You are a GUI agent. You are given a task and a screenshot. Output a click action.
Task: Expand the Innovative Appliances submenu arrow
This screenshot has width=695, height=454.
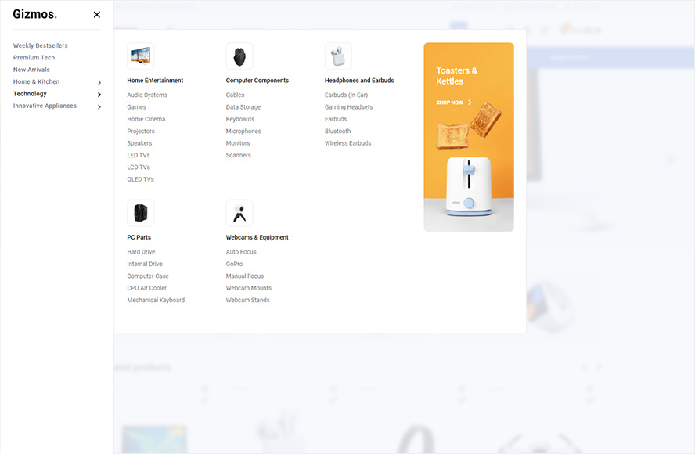click(99, 106)
